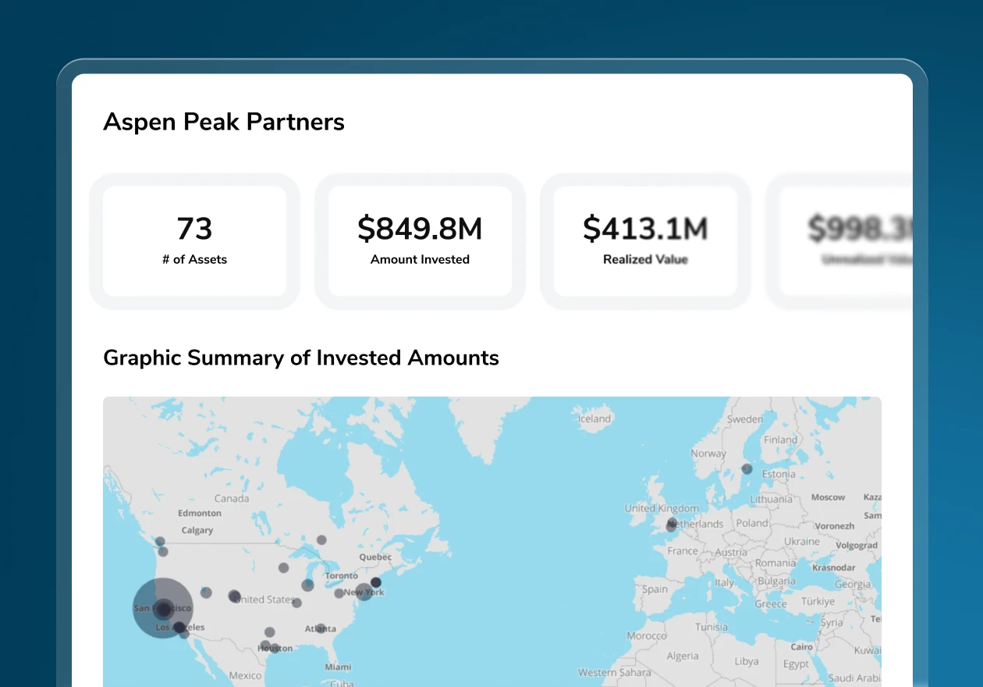Open the Amount Invested card

click(420, 241)
